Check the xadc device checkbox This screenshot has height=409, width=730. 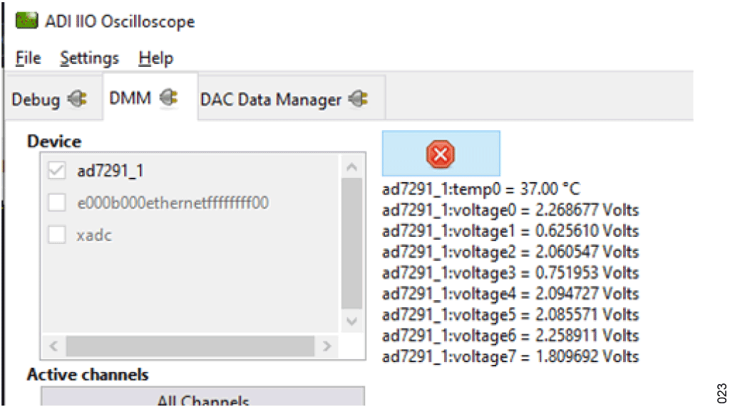tap(57, 234)
